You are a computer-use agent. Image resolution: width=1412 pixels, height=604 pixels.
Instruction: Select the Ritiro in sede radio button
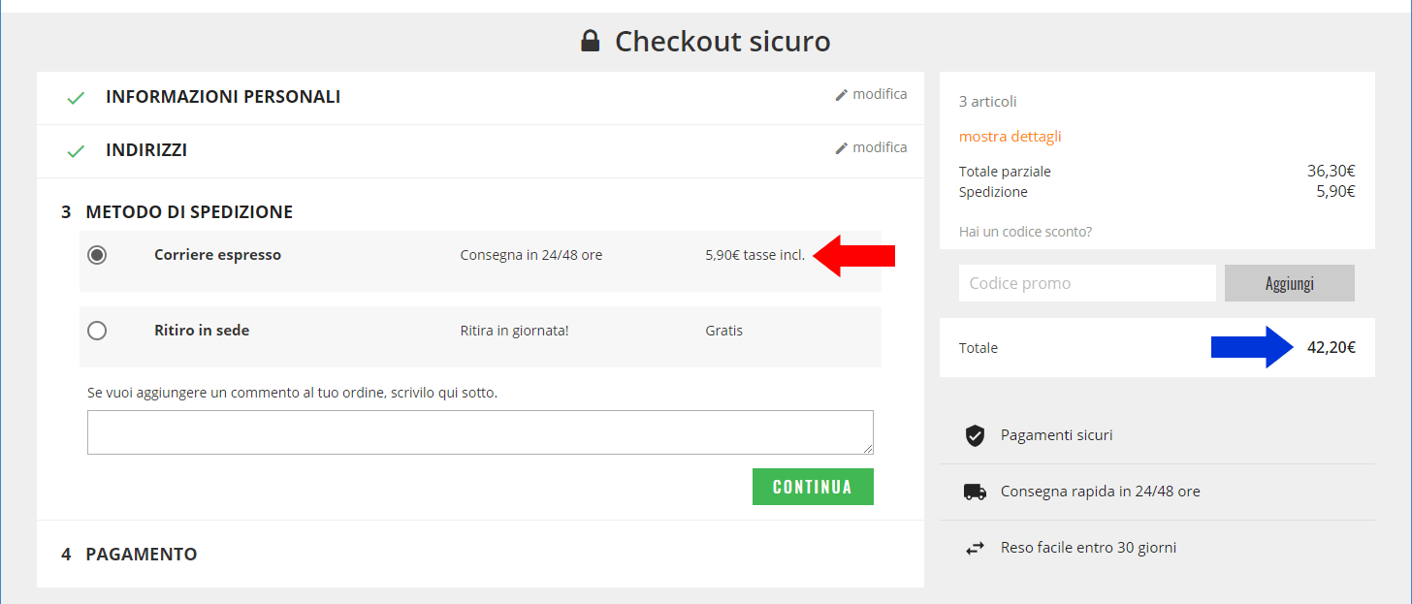point(97,331)
